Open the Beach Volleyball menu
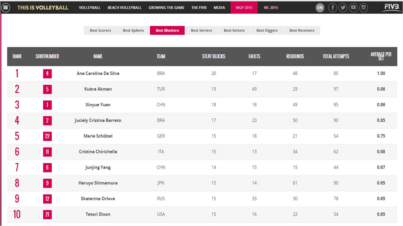Image resolution: width=403 pixels, height=226 pixels. pos(124,8)
